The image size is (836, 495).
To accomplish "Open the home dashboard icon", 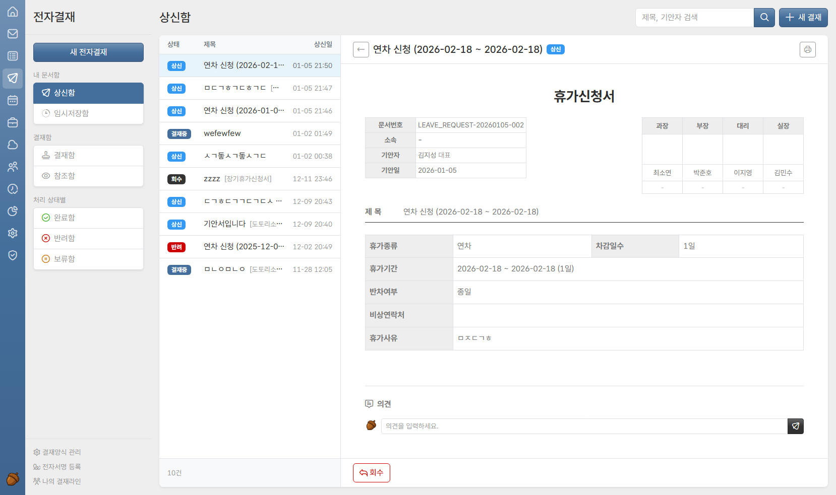I will (12, 11).
